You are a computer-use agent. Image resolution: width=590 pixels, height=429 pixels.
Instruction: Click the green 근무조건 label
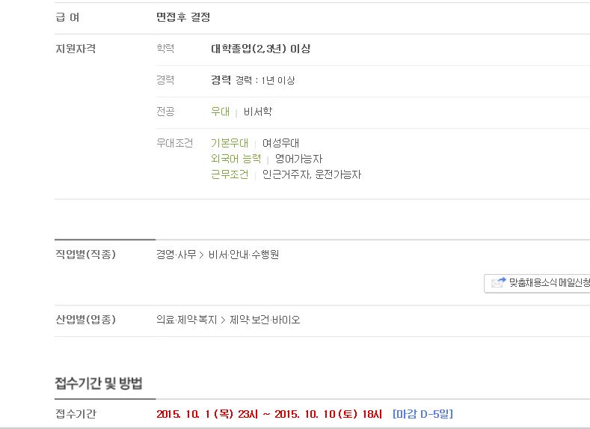pyautogui.click(x=230, y=174)
